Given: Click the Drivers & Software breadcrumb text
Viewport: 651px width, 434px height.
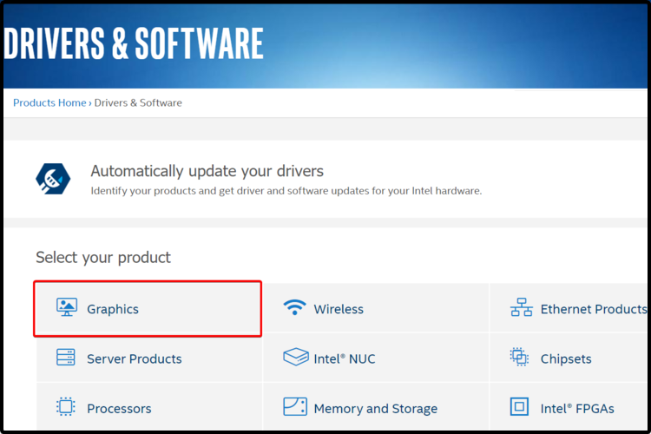Looking at the screenshot, I should (138, 102).
